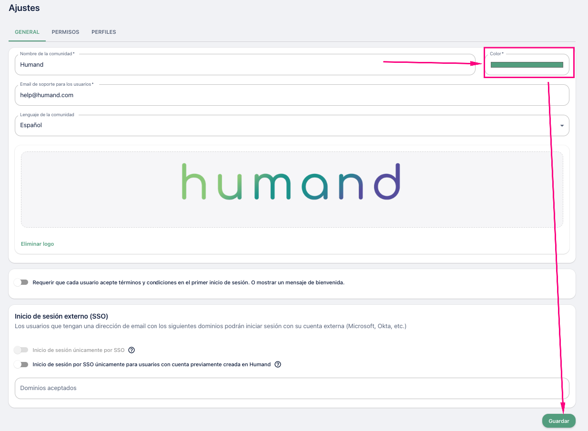This screenshot has width=588, height=431.
Task: Click the Dominios aceptados input field
Action: coord(292,388)
